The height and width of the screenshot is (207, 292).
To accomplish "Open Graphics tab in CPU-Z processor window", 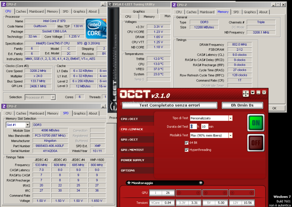I will point(79,11).
